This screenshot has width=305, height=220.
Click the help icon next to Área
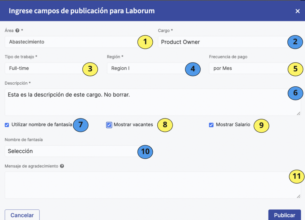[x=17, y=31]
